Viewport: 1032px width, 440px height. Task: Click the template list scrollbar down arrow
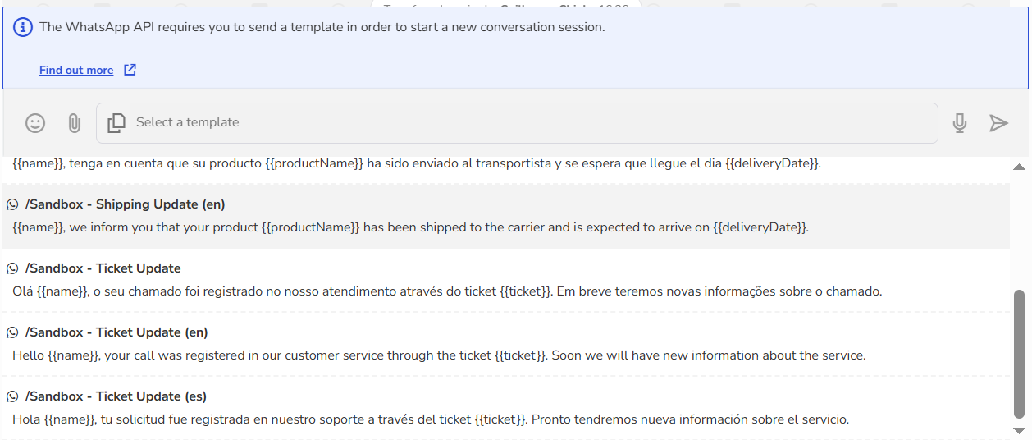[x=1019, y=430]
